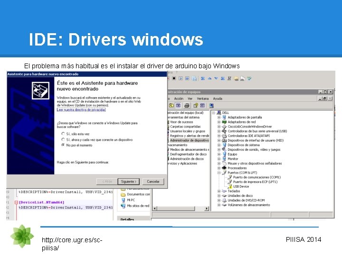
Task: Click the right arrow of the horizontal scrollbar
Action: click(207, 209)
